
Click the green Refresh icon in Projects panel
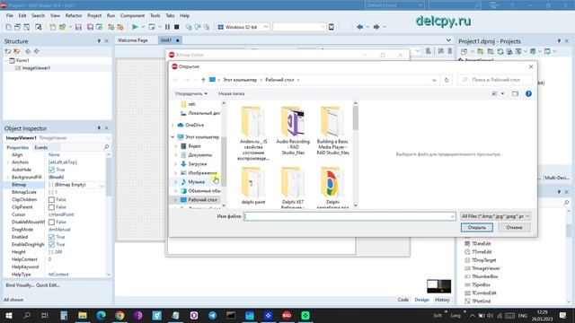(500, 52)
